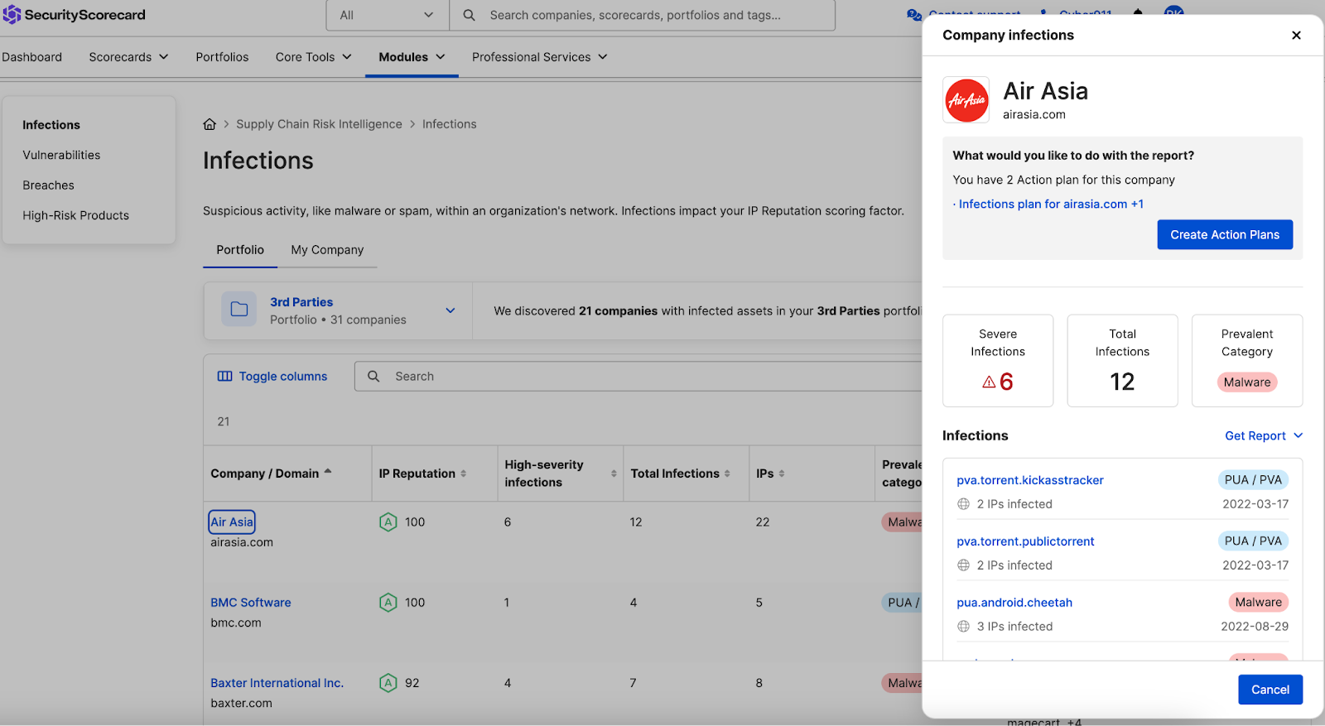Viewport: 1325px width, 726px height.
Task: Switch to the My Company tab
Action: (327, 250)
